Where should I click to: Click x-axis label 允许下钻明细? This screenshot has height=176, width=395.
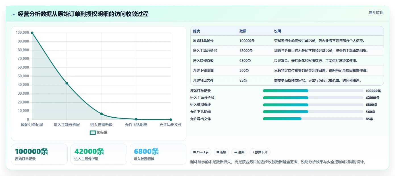click(x=136, y=125)
